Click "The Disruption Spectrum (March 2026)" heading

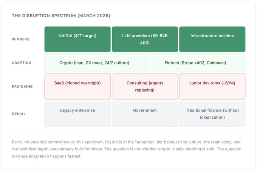click(61, 15)
